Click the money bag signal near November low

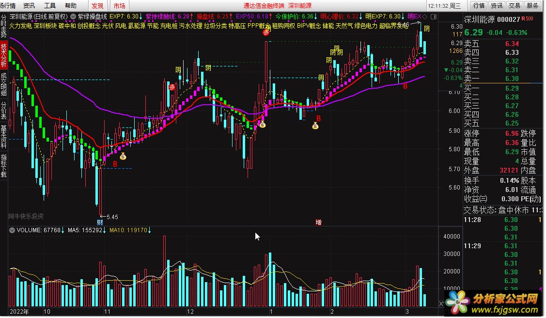coord(123,157)
